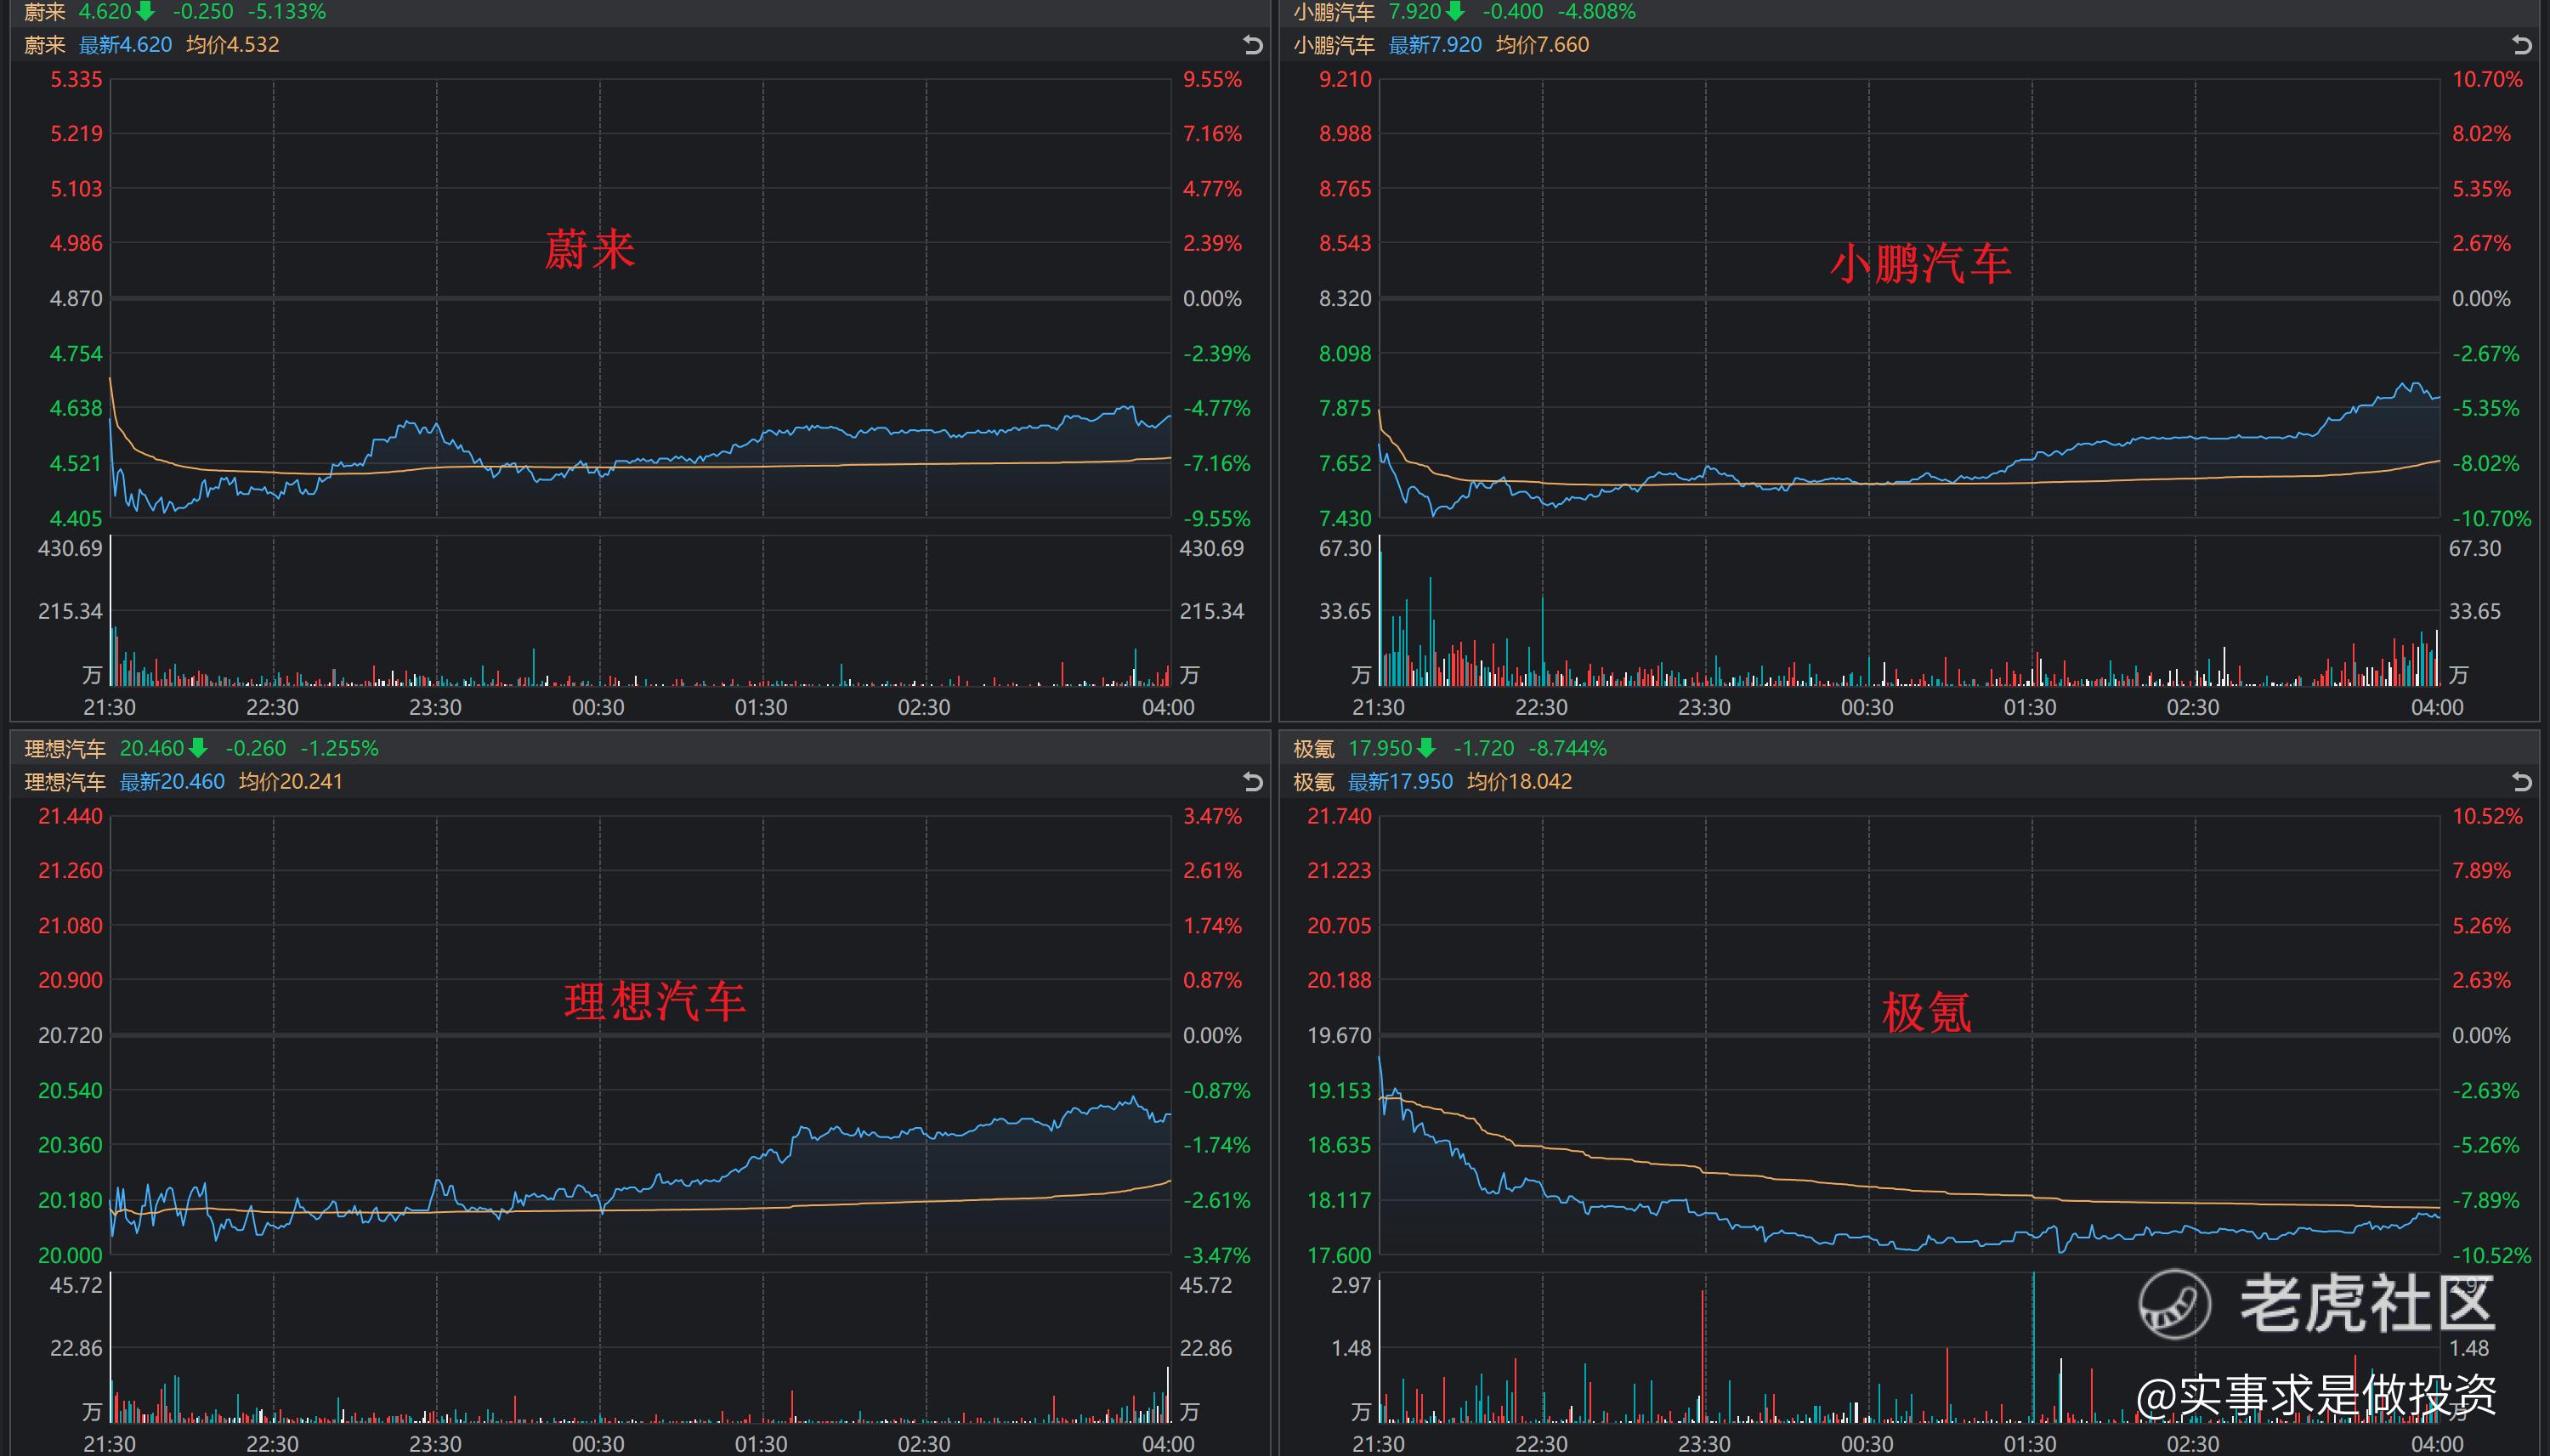This screenshot has height=1456, width=2550.
Task: Select the 极氪 stock name in its header
Action: pyautogui.click(x=1314, y=748)
